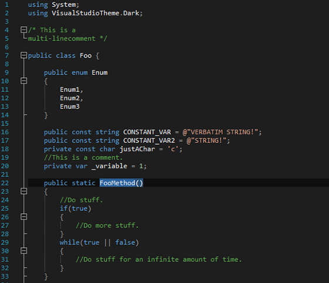Click 'VisualStudioTheme.Dark' on line 2

pos(96,13)
